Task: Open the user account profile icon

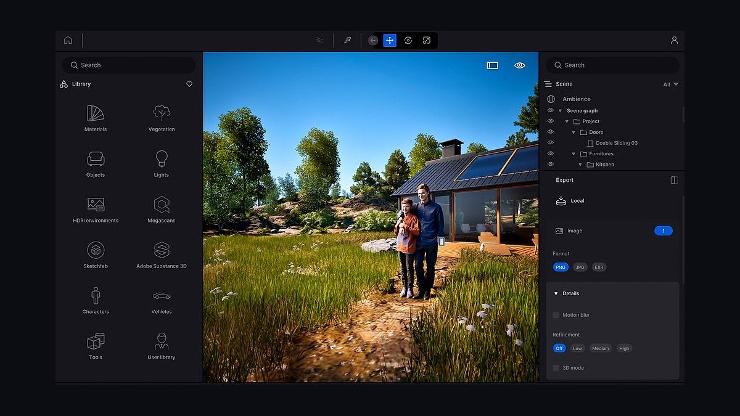Action: coord(674,40)
